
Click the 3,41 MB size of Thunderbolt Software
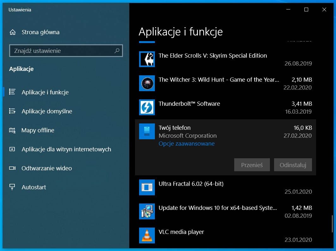coord(302,104)
